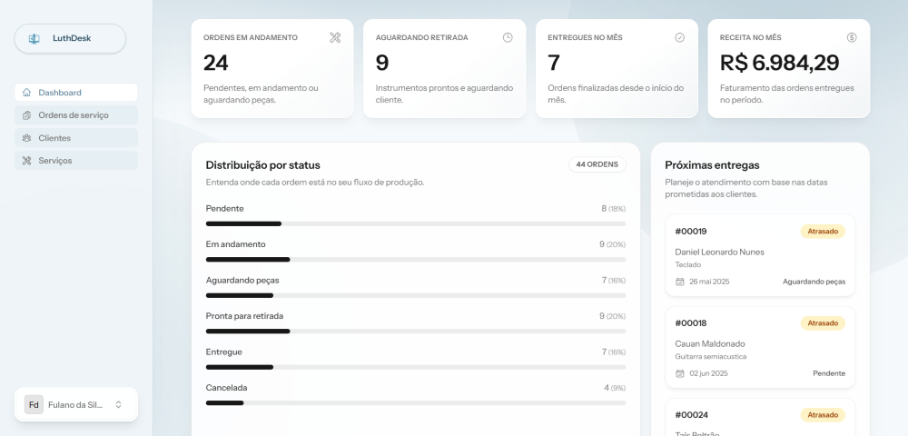Image resolution: width=908 pixels, height=436 pixels.
Task: Select the Ordens em andamento card value 24
Action: (x=216, y=63)
